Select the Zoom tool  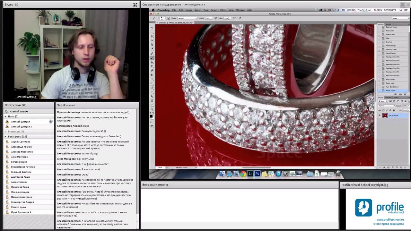(x=152, y=109)
